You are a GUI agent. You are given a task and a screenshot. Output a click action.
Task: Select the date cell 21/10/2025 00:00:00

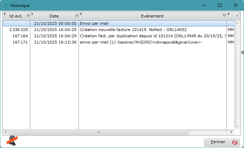[x=54, y=23]
